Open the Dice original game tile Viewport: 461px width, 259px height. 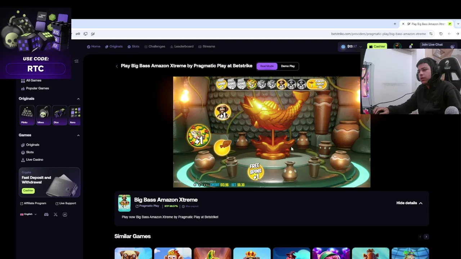[x=60, y=115]
